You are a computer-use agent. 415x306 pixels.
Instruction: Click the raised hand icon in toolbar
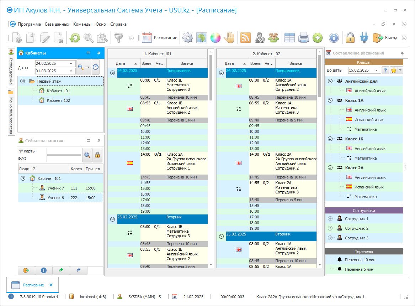(x=229, y=38)
